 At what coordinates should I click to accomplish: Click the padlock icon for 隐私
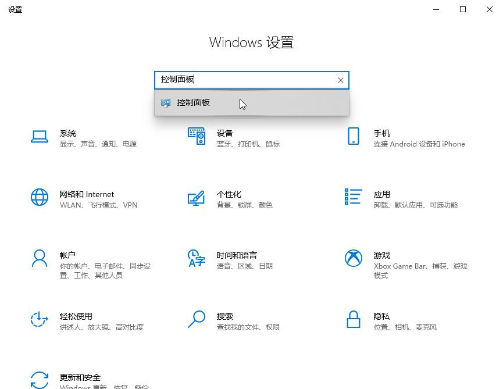click(354, 319)
